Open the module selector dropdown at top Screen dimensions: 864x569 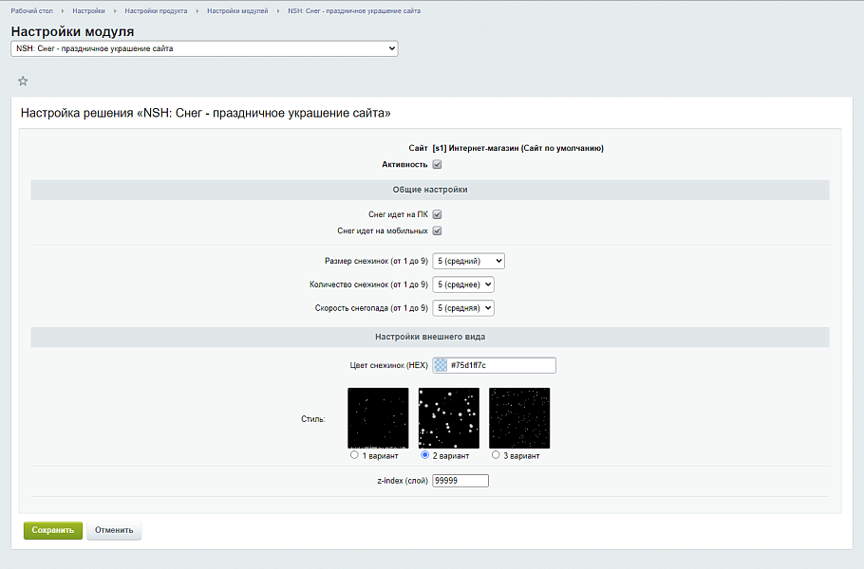click(204, 48)
